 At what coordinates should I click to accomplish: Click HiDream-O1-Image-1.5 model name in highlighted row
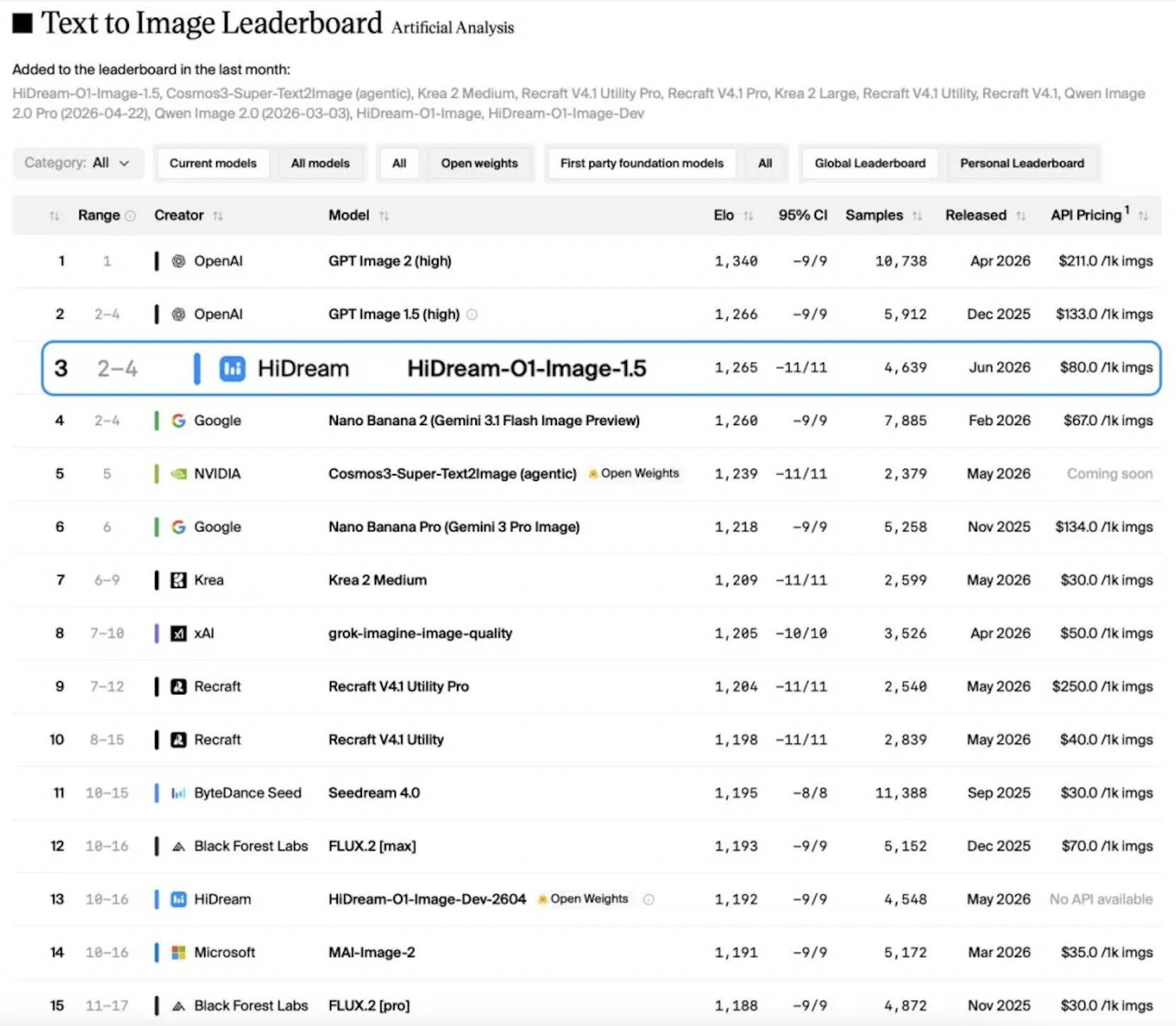tap(526, 368)
